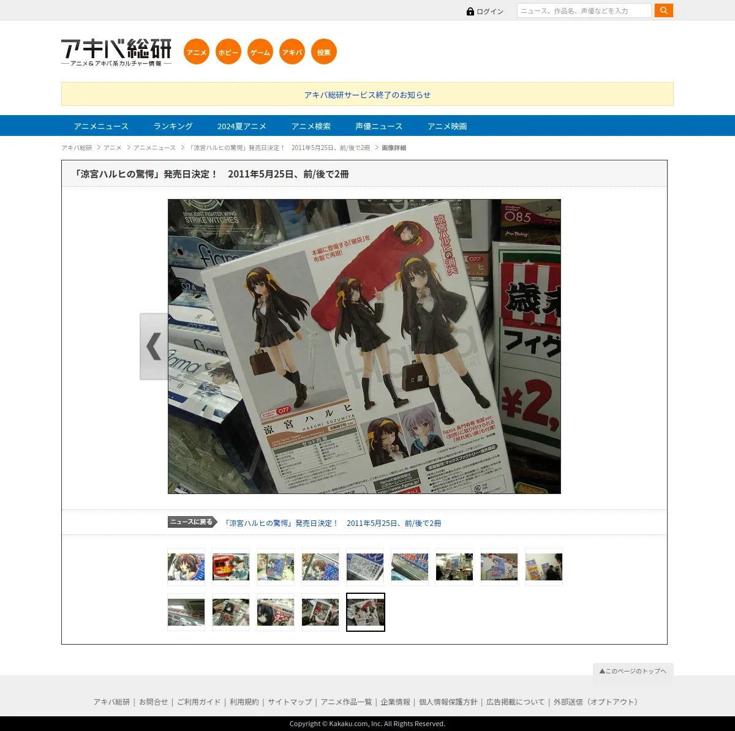
Task: Open the 利用規約 footer link
Action: [x=244, y=702]
